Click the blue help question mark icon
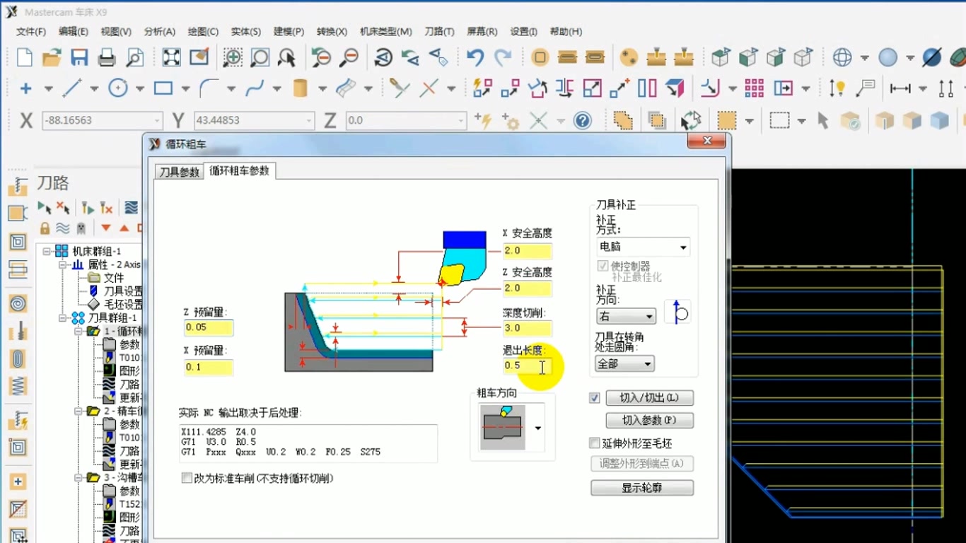Viewport: 966px width, 543px height. coord(583,121)
